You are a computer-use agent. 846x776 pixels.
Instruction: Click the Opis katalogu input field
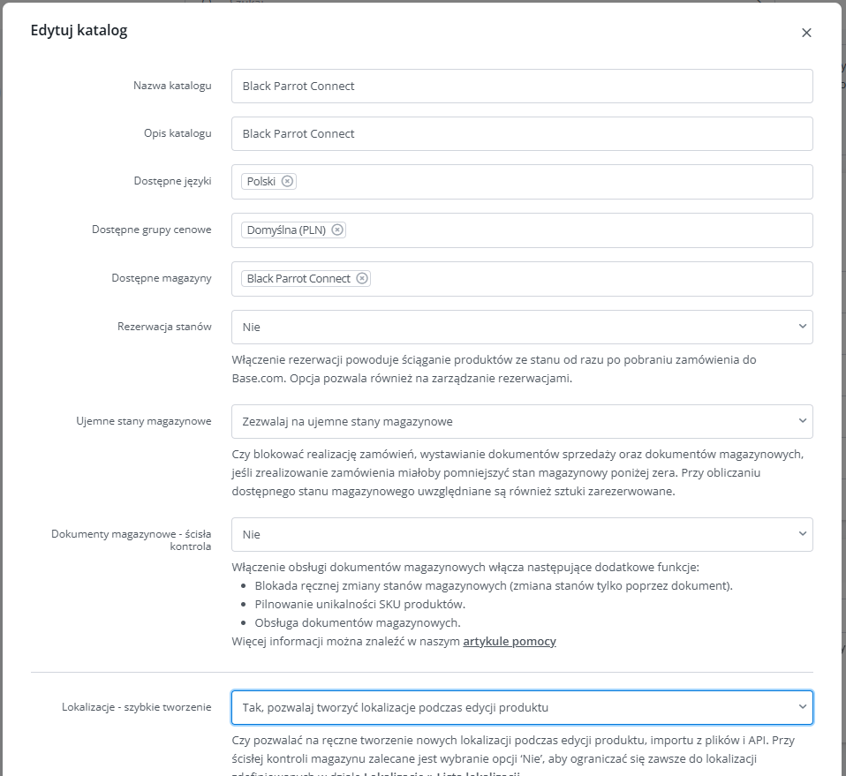(522, 133)
